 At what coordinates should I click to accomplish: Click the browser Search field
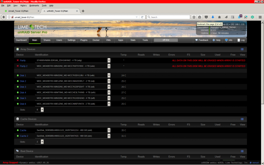point(168,17)
